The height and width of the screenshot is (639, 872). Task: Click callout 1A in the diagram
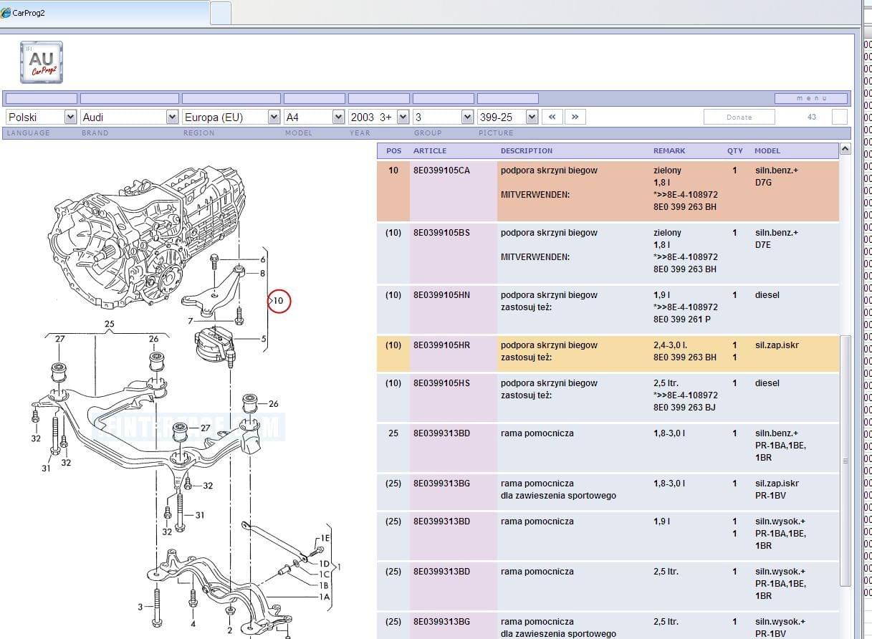tap(325, 596)
